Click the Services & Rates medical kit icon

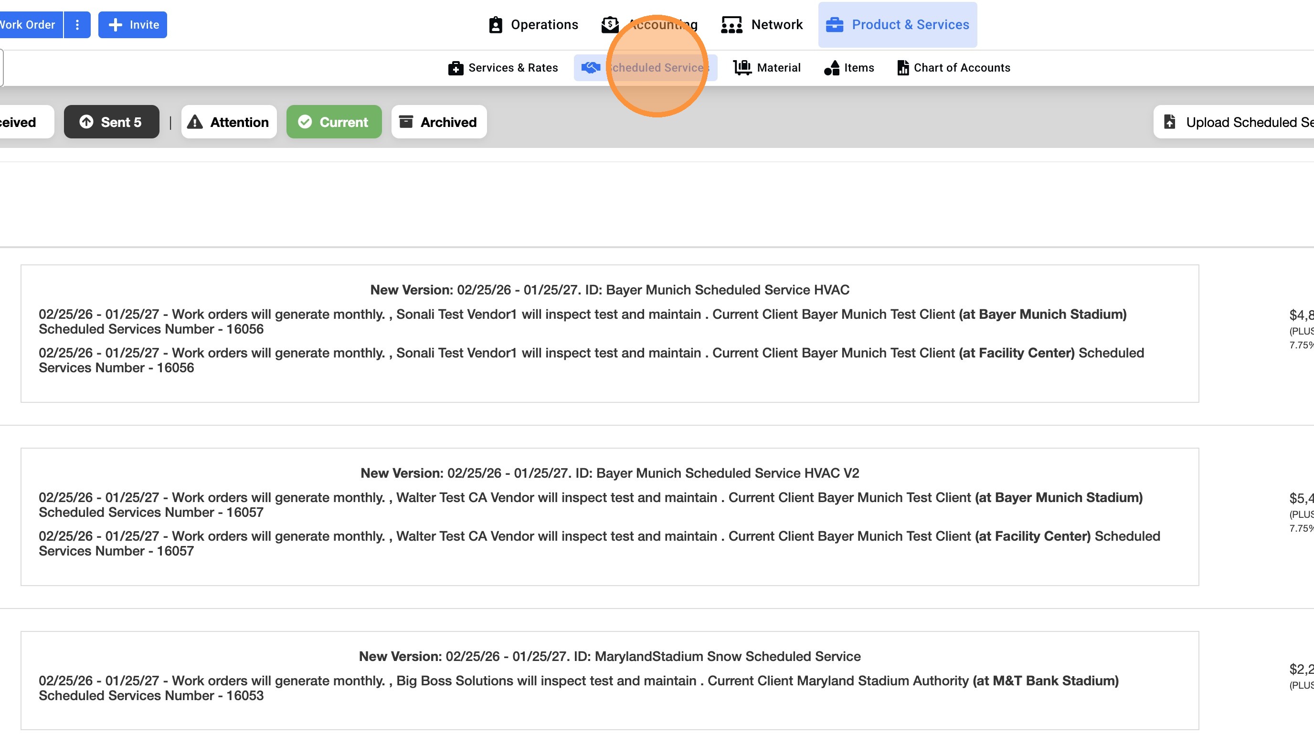pos(455,68)
